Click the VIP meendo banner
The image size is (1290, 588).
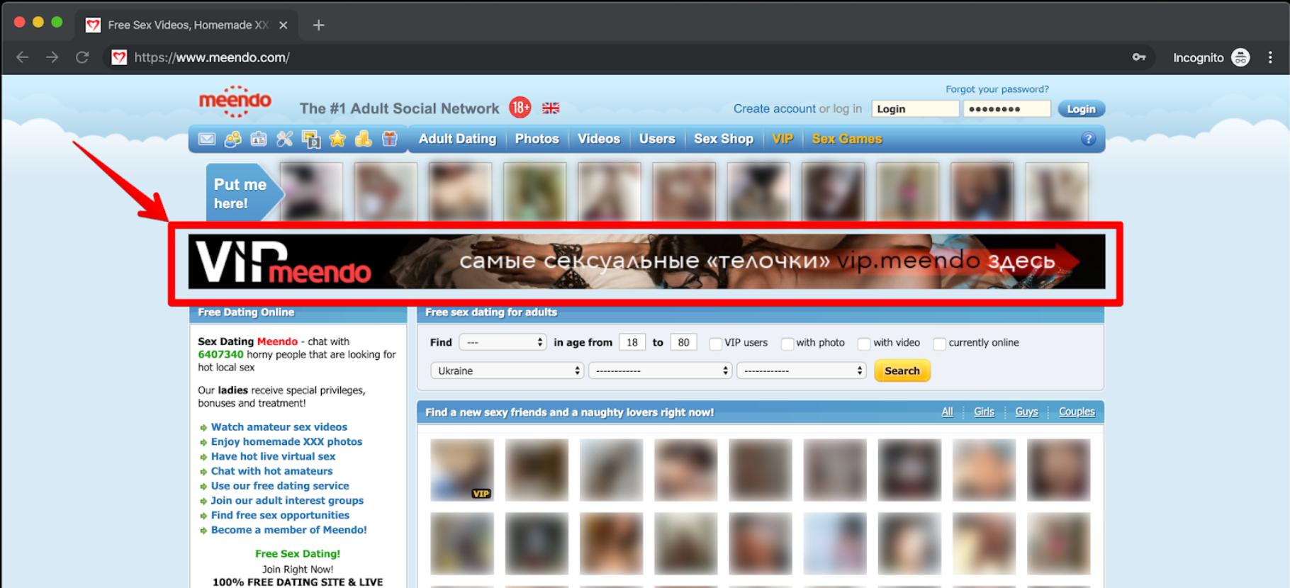pyautogui.click(x=646, y=261)
